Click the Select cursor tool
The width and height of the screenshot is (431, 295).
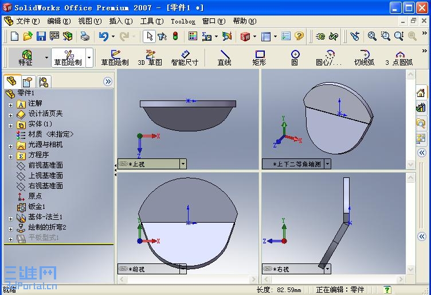click(x=150, y=36)
